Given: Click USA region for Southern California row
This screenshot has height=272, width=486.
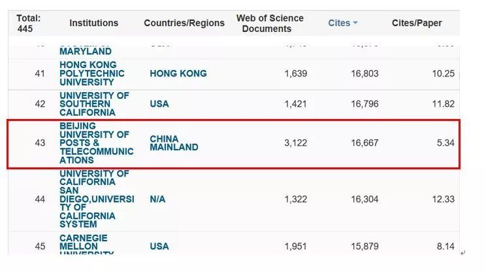Looking at the screenshot, I should pyautogui.click(x=159, y=104).
